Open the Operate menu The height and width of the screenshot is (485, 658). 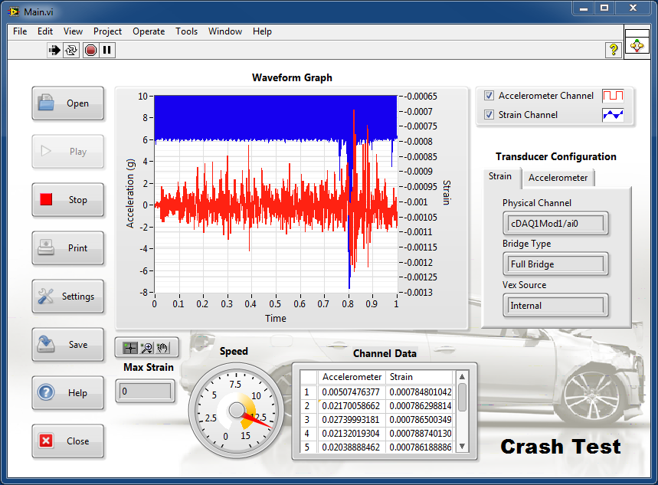click(149, 31)
